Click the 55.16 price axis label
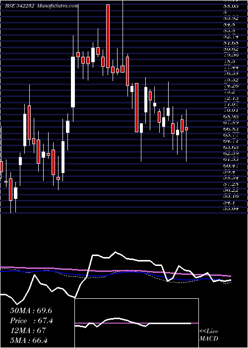 click(x=231, y=196)
